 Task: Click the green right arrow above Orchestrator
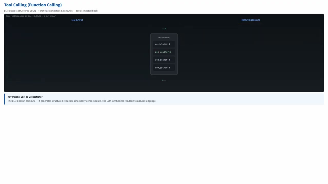click(164, 29)
